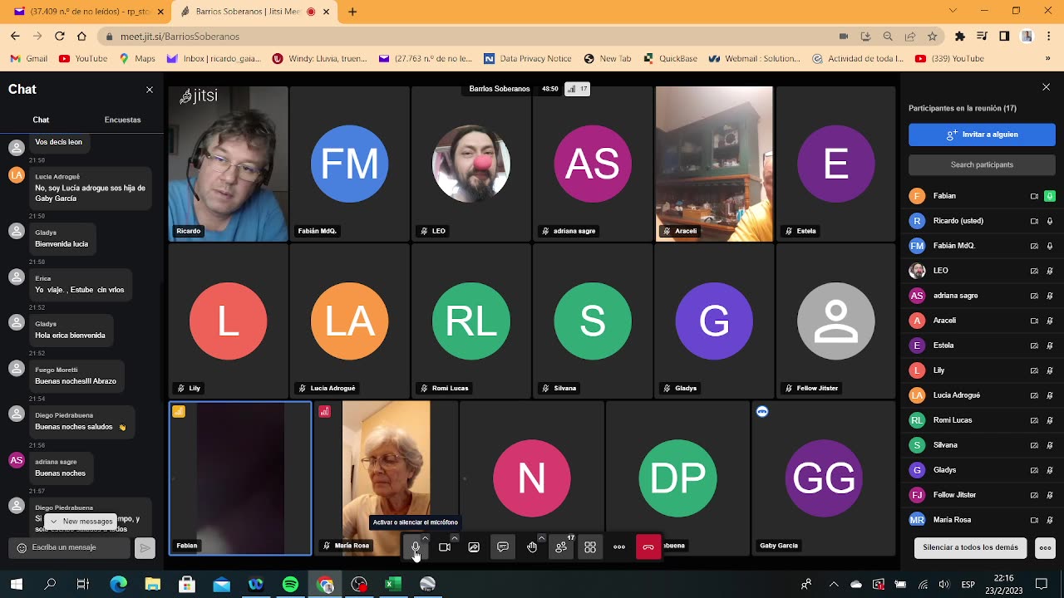Viewport: 1064px width, 598px height.
Task: Open video settings arrow beside camera
Action: [x=455, y=538]
